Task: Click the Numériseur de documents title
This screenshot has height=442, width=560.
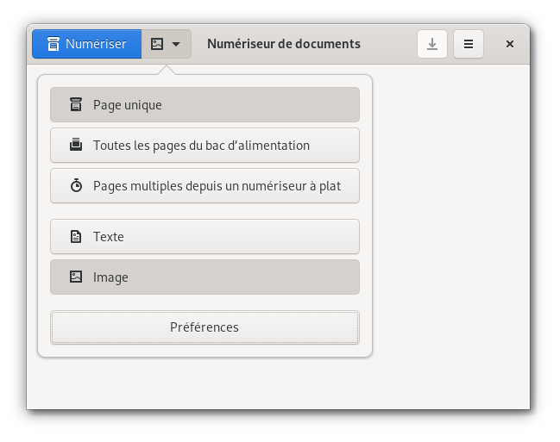Action: pyautogui.click(x=284, y=44)
